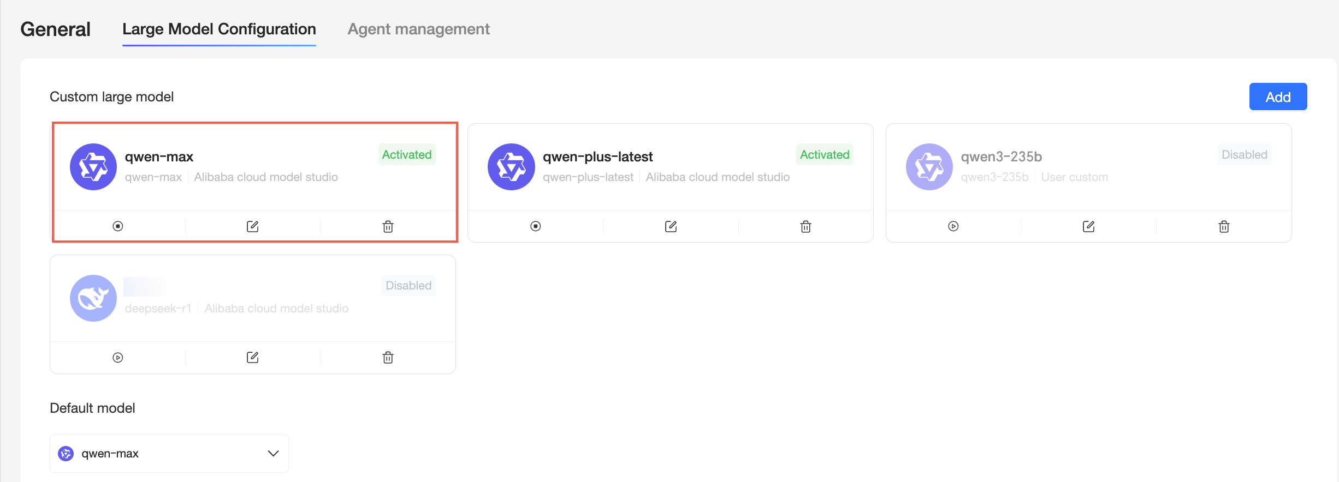Edit the qwen-plus-latest model
The height and width of the screenshot is (482, 1339).
tap(671, 226)
